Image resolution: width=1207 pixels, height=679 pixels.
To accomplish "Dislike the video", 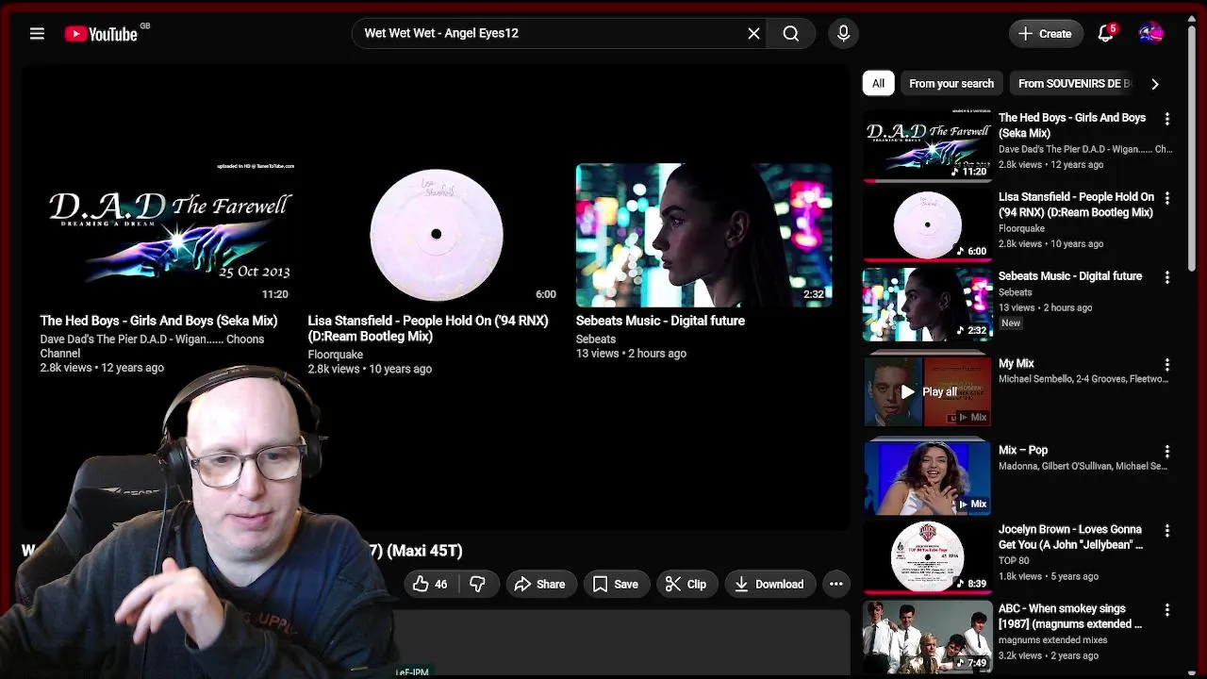I will click(477, 584).
